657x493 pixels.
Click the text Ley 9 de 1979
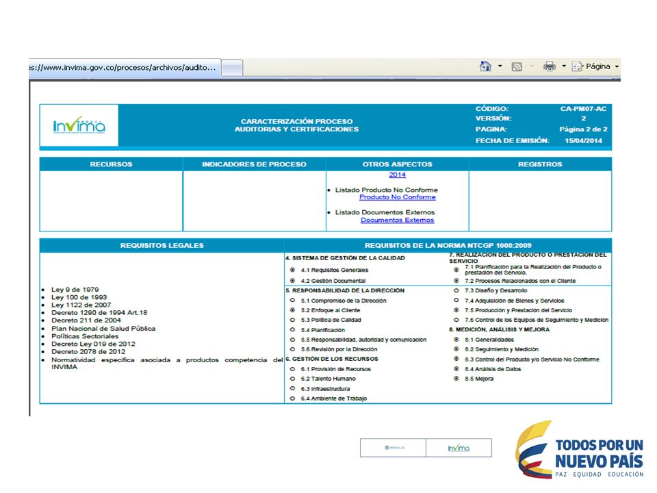point(75,289)
